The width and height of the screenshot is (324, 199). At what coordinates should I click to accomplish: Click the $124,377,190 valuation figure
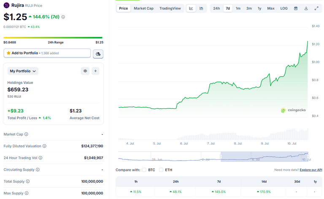click(92, 146)
